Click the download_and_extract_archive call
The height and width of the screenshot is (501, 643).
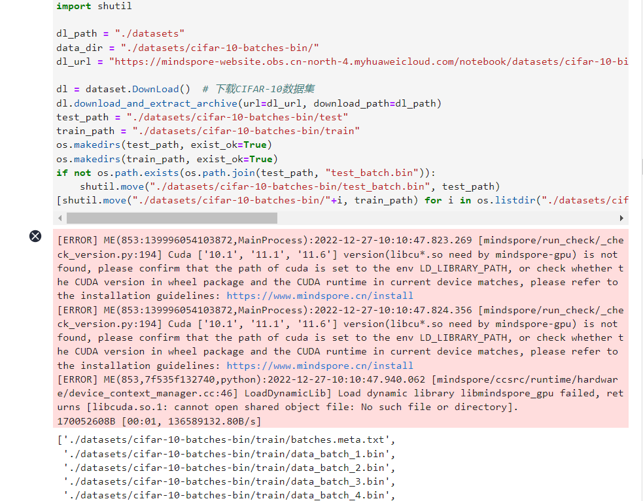249,104
